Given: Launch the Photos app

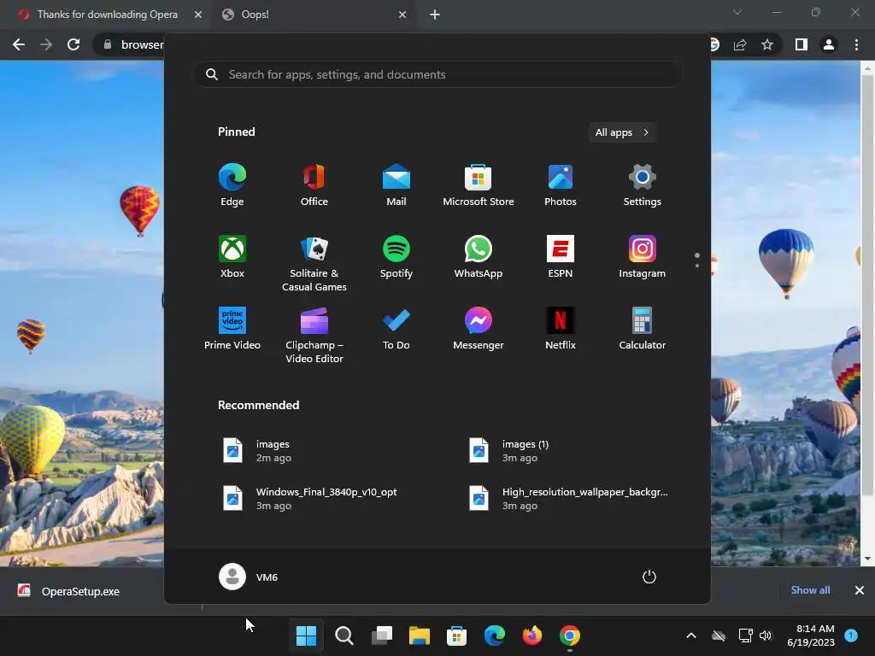Looking at the screenshot, I should click(561, 185).
